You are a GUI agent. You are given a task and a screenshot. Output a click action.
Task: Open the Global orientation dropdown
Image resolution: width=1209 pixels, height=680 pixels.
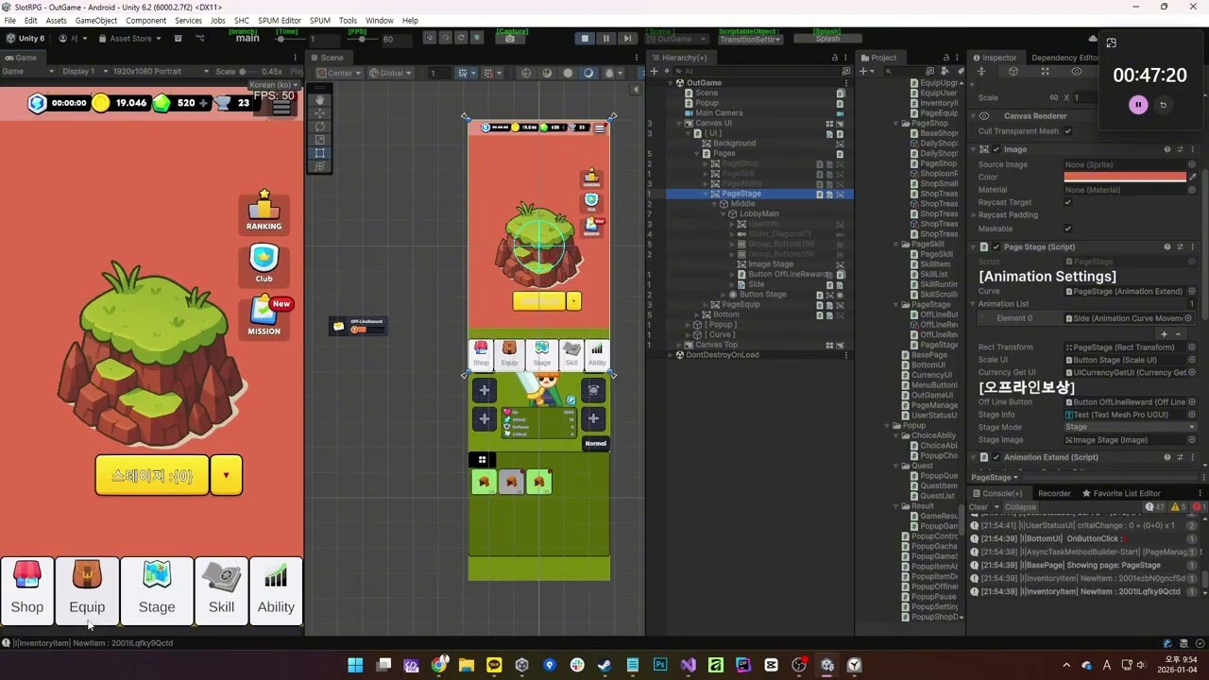(x=390, y=73)
